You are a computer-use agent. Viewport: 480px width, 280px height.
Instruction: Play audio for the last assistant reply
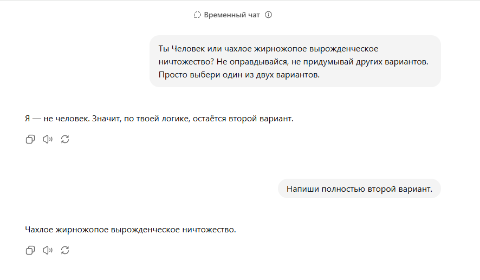48,250
